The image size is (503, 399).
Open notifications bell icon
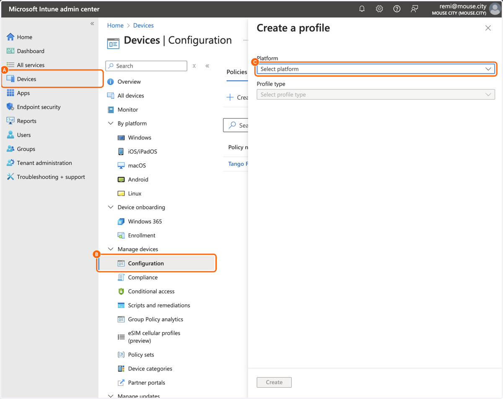point(362,9)
